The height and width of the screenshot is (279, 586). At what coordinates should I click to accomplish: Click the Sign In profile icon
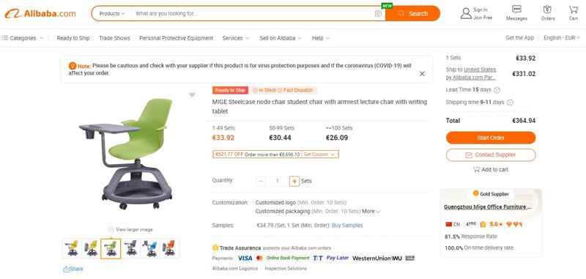pos(466,13)
